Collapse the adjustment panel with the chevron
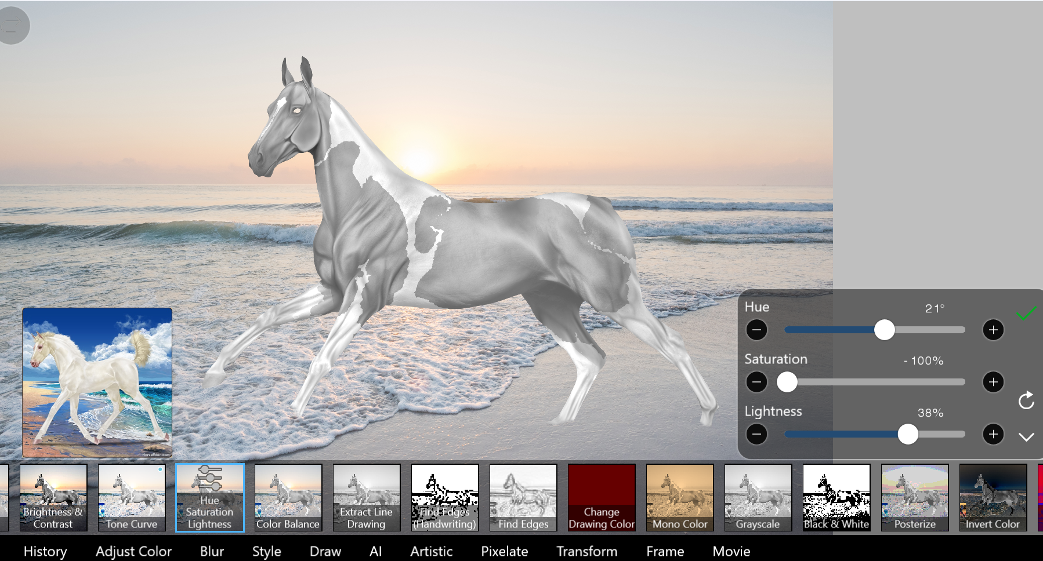The image size is (1043, 561). [1026, 437]
